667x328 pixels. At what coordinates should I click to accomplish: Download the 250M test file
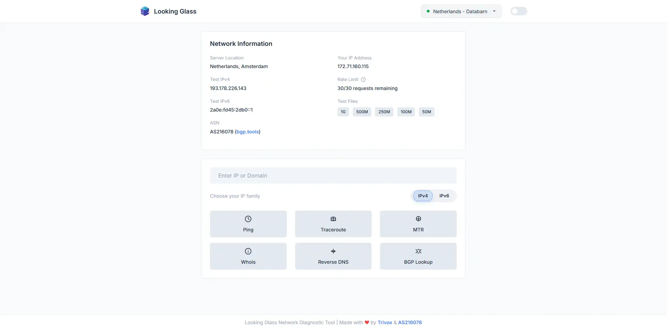[x=384, y=112]
